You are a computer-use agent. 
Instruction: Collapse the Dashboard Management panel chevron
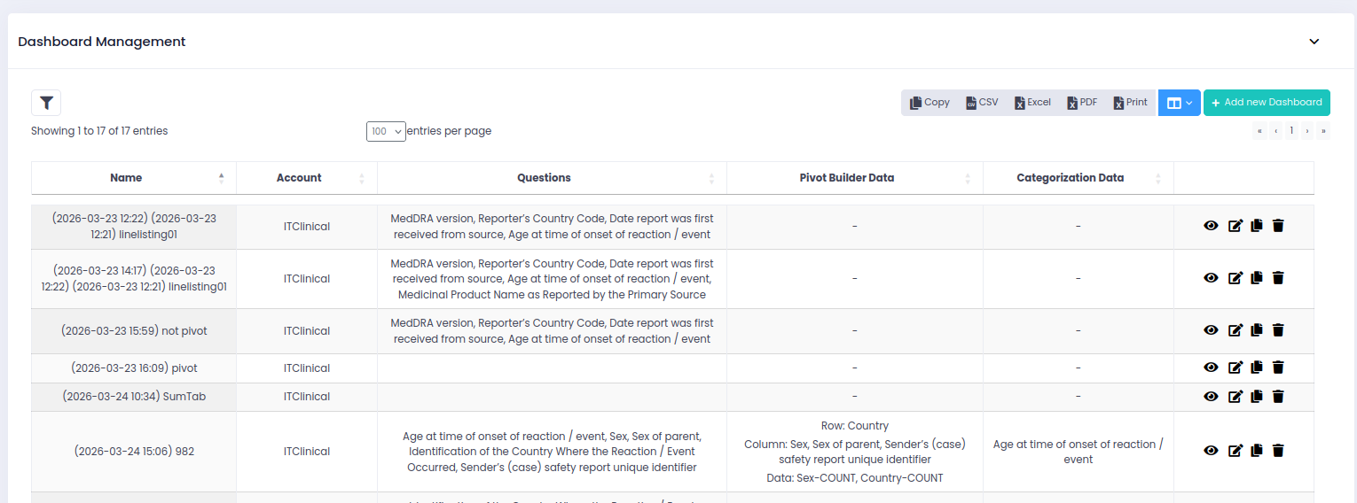tap(1314, 42)
